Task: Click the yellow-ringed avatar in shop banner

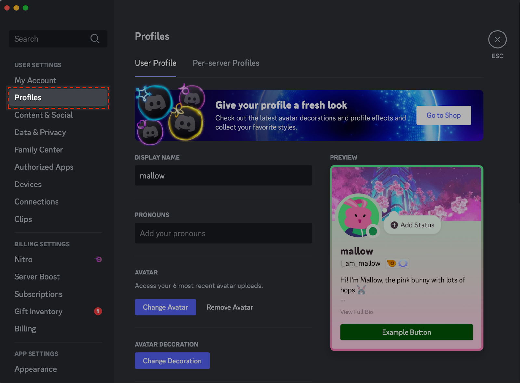Action: [186, 123]
